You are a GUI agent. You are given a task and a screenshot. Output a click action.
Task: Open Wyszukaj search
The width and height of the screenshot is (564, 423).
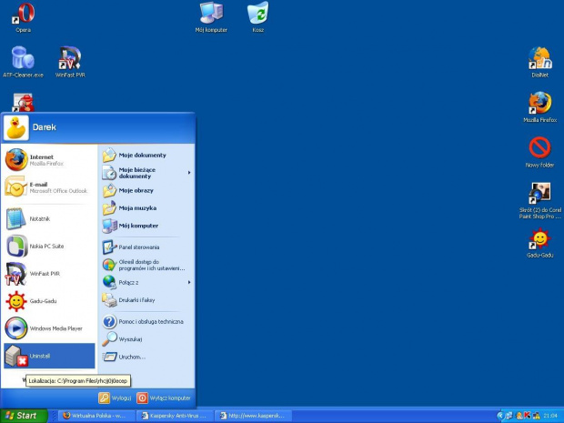(146, 339)
